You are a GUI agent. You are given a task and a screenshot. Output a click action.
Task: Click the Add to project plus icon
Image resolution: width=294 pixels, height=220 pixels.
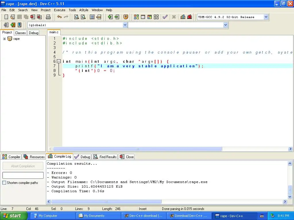[110, 17]
